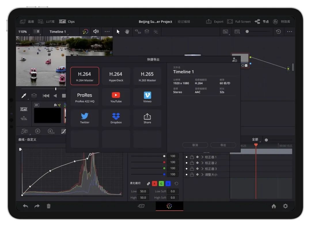Toggle the blue channel button
Image resolution: width=311 pixels, height=227 pixels.
coord(168,184)
